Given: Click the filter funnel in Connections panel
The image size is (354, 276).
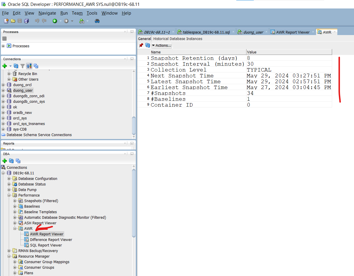Looking at the screenshot, I should click(x=22, y=66).
